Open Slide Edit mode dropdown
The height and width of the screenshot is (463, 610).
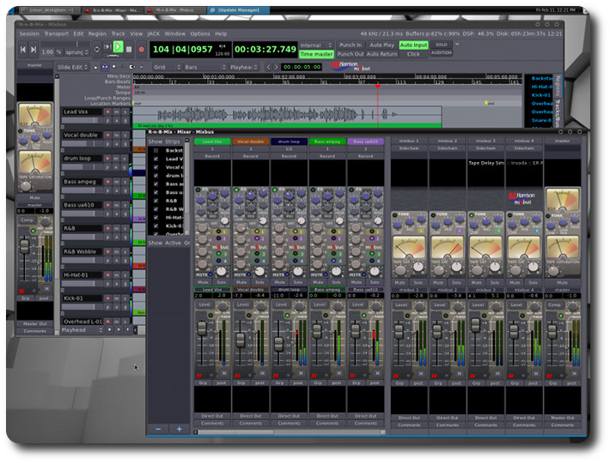(73, 67)
